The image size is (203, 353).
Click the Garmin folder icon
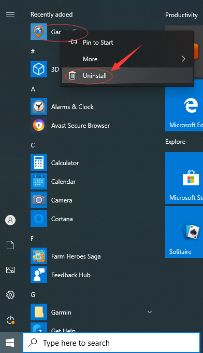coord(39,312)
